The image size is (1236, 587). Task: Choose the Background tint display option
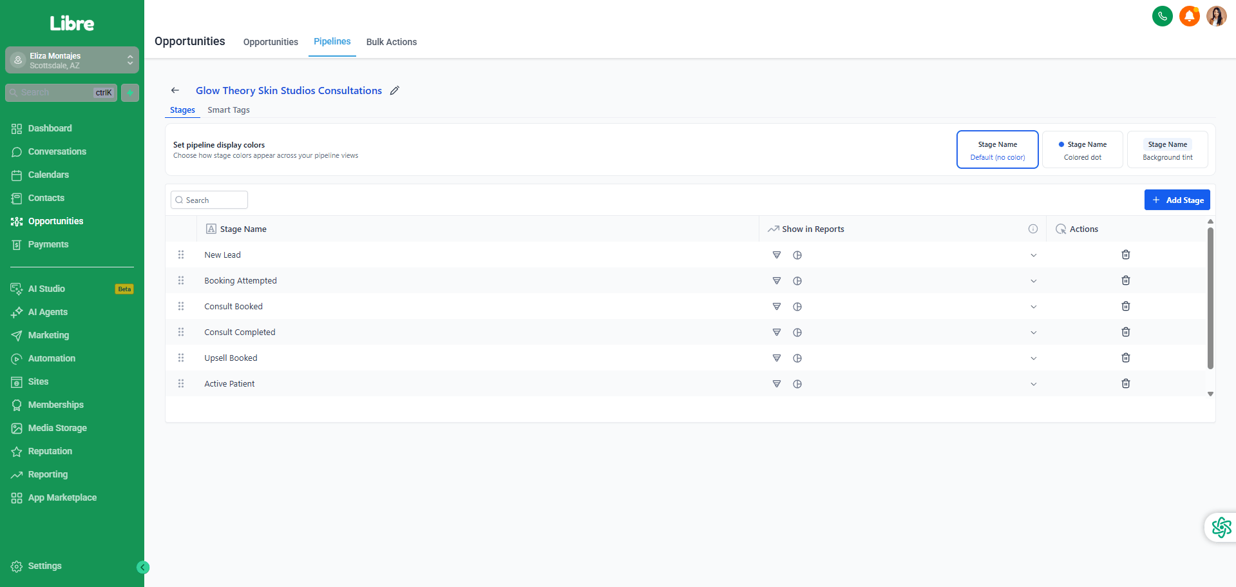coord(1168,149)
